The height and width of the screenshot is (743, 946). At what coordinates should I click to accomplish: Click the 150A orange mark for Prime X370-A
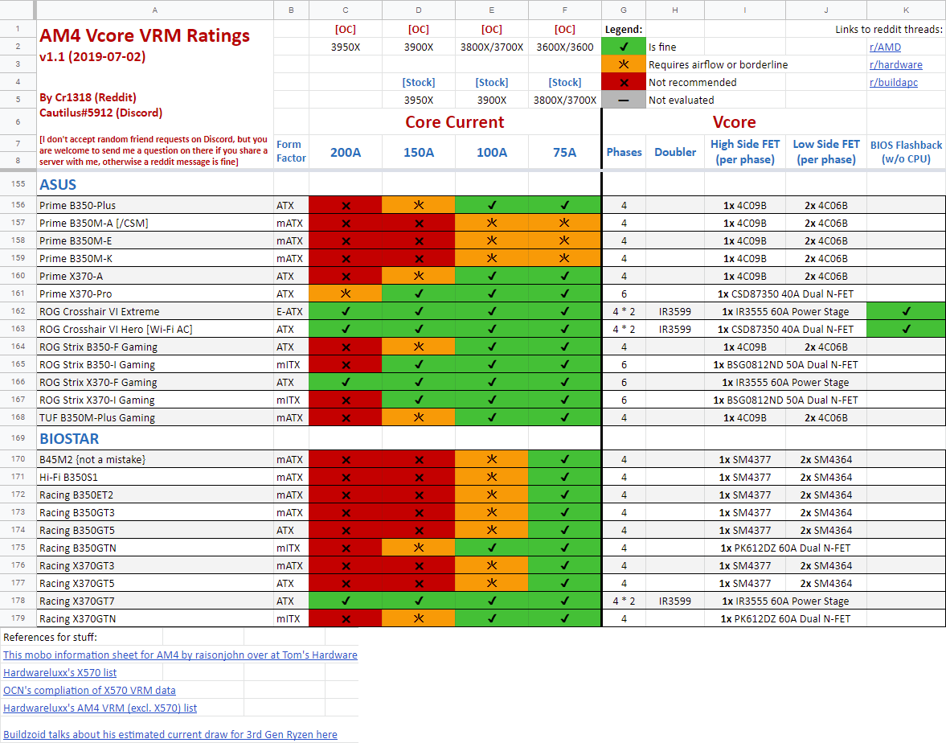coord(418,276)
